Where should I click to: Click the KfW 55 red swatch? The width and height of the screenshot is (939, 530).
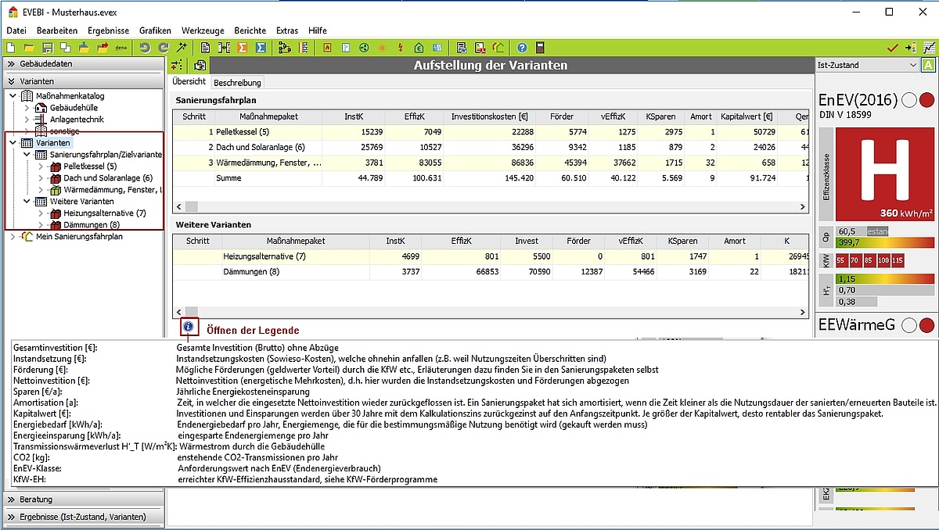(842, 260)
